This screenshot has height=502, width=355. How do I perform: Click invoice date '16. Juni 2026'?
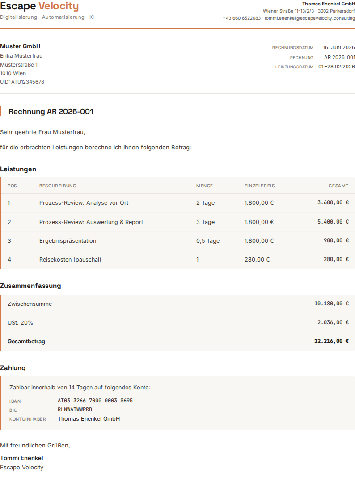click(338, 47)
